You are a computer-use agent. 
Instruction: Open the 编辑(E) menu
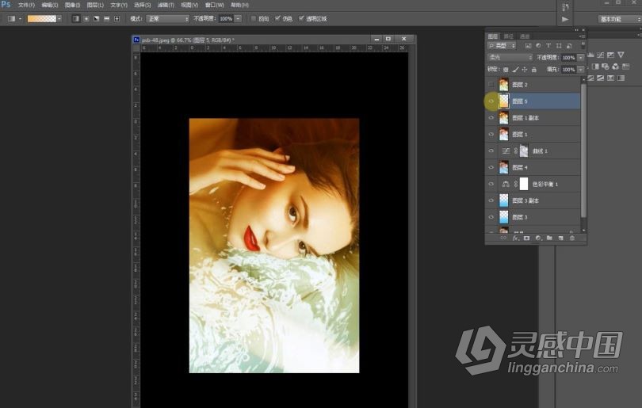click(50, 5)
